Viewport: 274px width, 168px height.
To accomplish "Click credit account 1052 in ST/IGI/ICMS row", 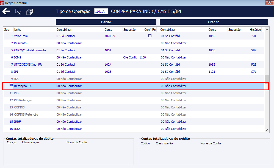I will click(212, 65).
